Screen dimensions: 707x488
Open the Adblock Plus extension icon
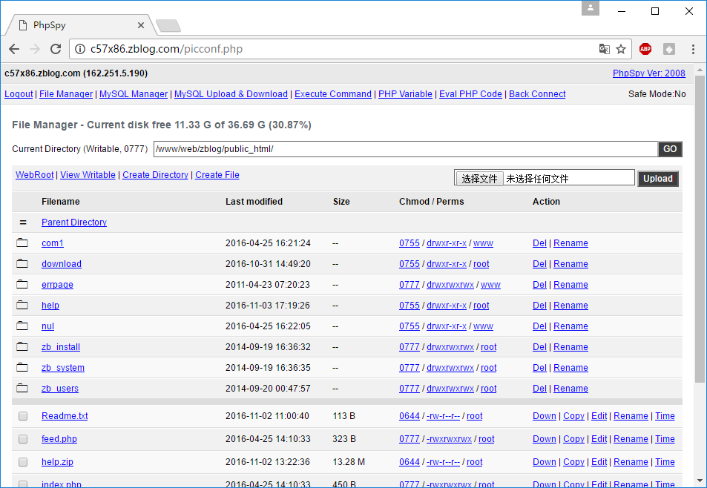645,49
